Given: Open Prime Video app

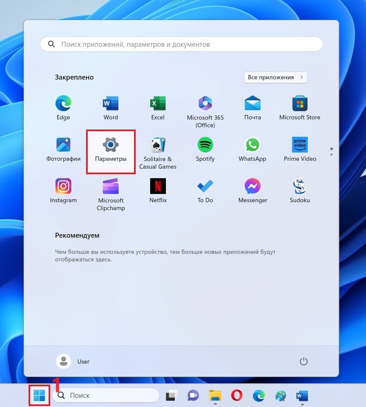Looking at the screenshot, I should click(300, 150).
